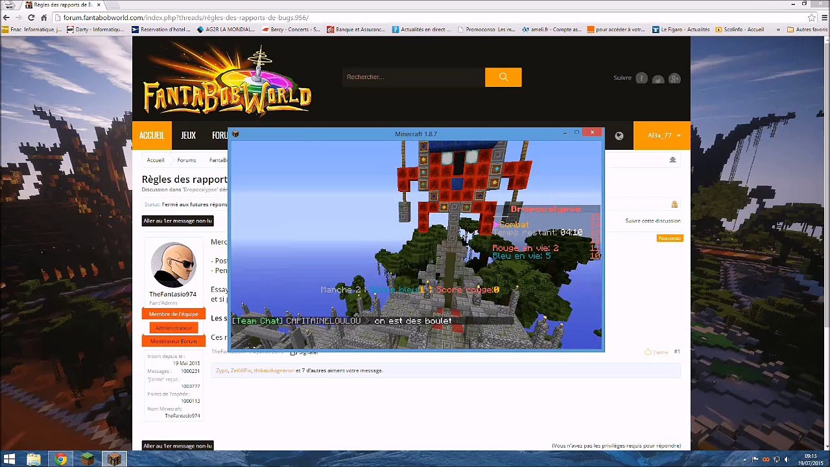
Task: Open the Reservation d'hotel bookmark
Action: pos(161,29)
